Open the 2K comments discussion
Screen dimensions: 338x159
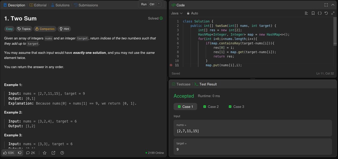click(x=30, y=153)
